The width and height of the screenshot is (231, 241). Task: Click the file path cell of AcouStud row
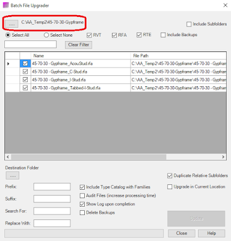pyautogui.click(x=179, y=64)
